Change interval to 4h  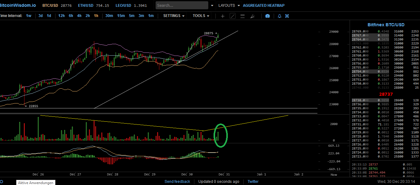[x=79, y=16]
